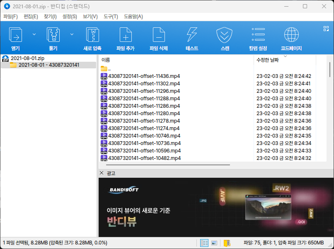Close the 광고 ad panel with X
The width and height of the screenshot is (334, 249).
coord(102,173)
